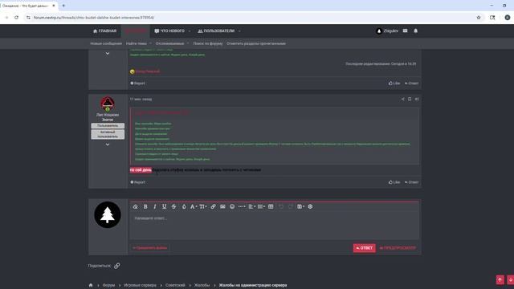This screenshot has height=289, width=514.
Task: Click mark forums read link
Action: [256, 43]
